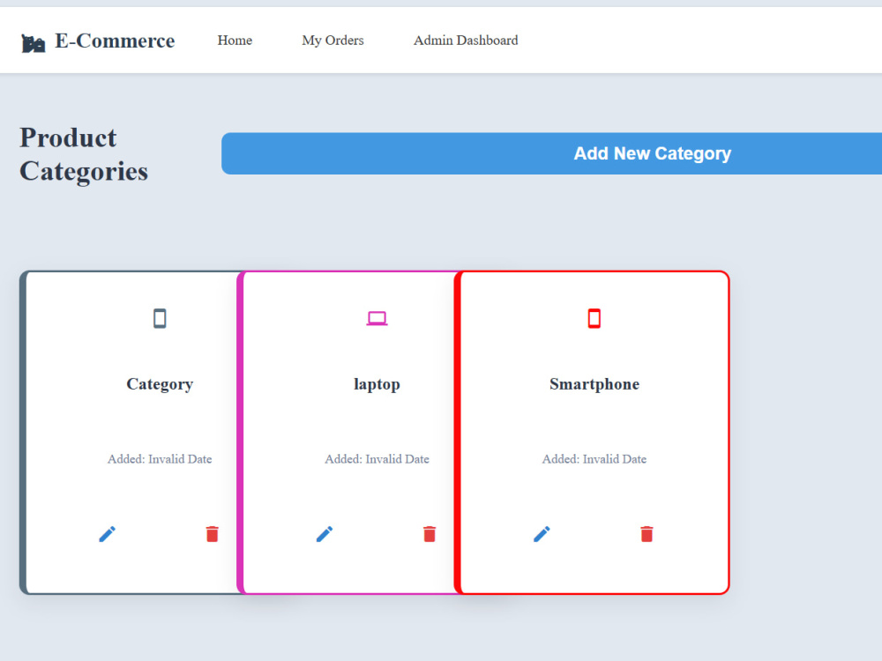Select the 'Category' card title
Screen dimensions: 882x661
[160, 384]
